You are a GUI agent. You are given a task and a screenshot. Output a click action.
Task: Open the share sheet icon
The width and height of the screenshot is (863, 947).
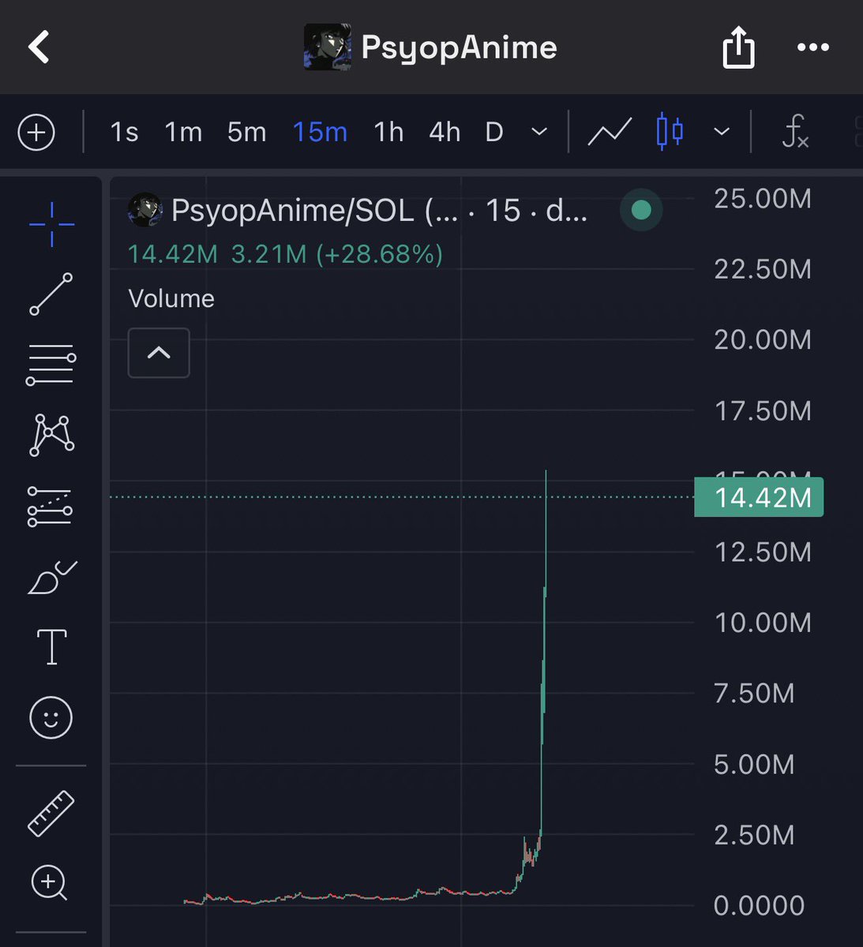click(738, 47)
